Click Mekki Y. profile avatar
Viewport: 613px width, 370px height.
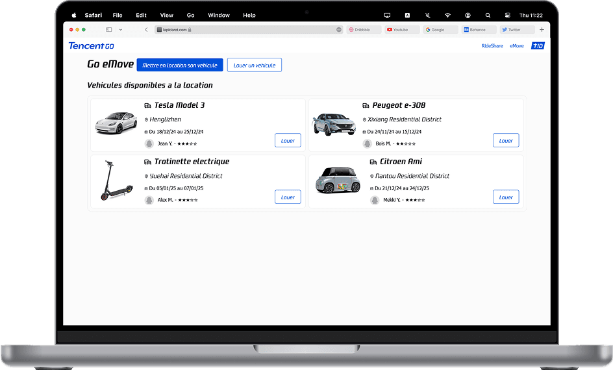point(375,200)
